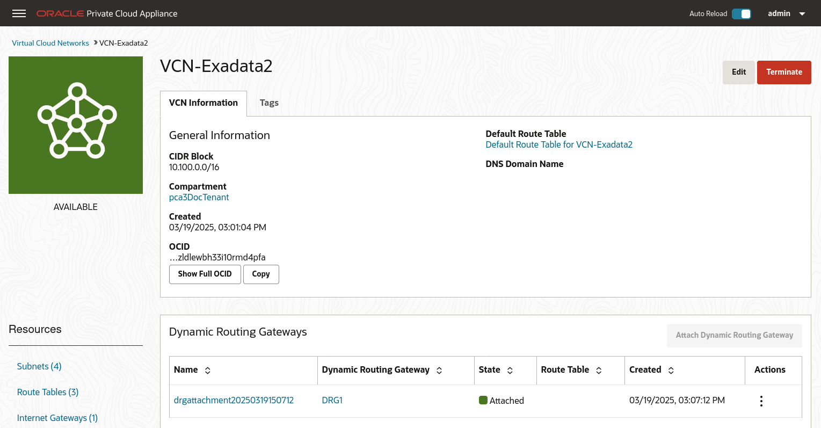Go to Virtual Cloud Networks breadcrumb
The height and width of the screenshot is (428, 821).
coord(50,43)
